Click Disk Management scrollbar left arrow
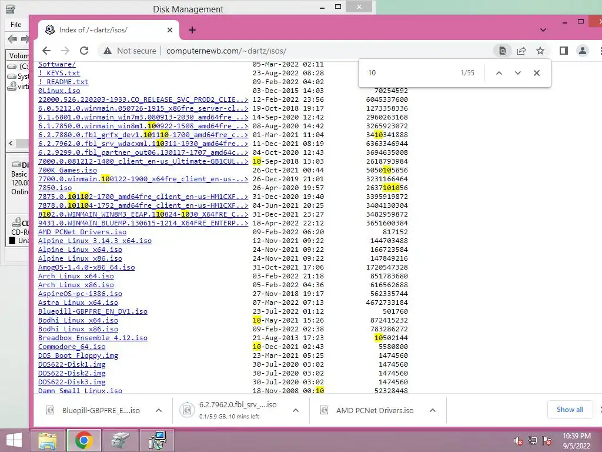Screen dimensions: 602x452 [11, 144]
